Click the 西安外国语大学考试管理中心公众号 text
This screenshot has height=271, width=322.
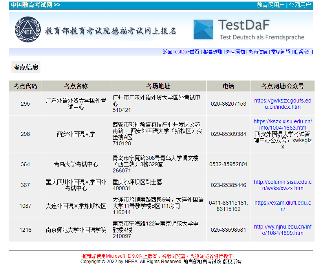point(283,140)
